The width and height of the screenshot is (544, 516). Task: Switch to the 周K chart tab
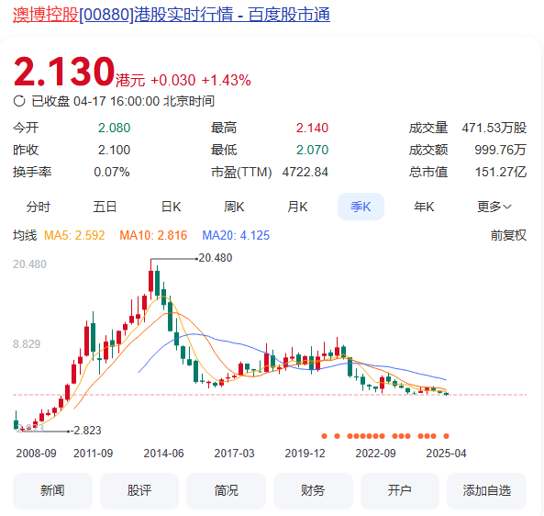tap(234, 207)
